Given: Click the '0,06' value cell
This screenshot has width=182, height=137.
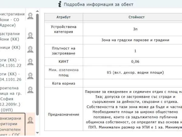Looking at the screenshot, I should [x=133, y=61].
